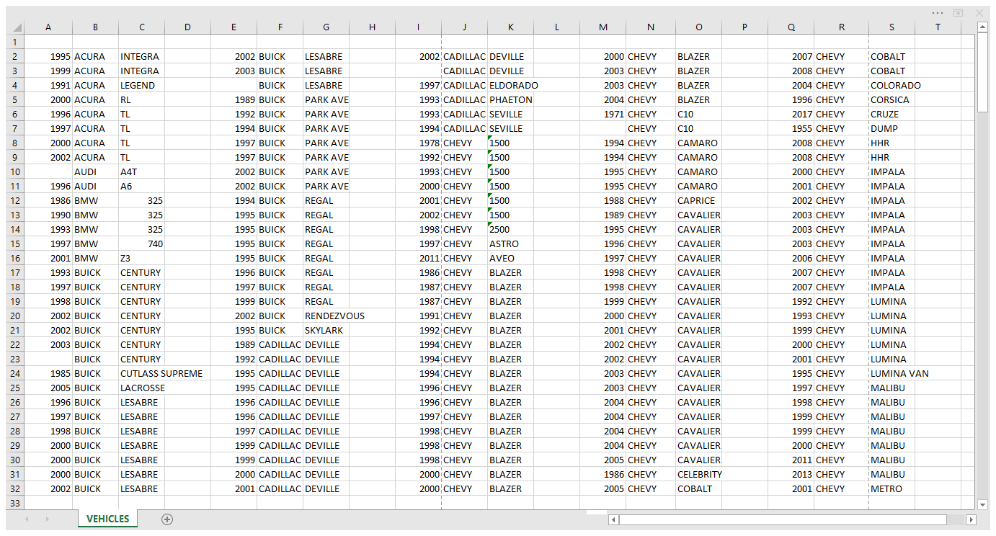Select the AUDI cell beside A4T

pyautogui.click(x=96, y=171)
